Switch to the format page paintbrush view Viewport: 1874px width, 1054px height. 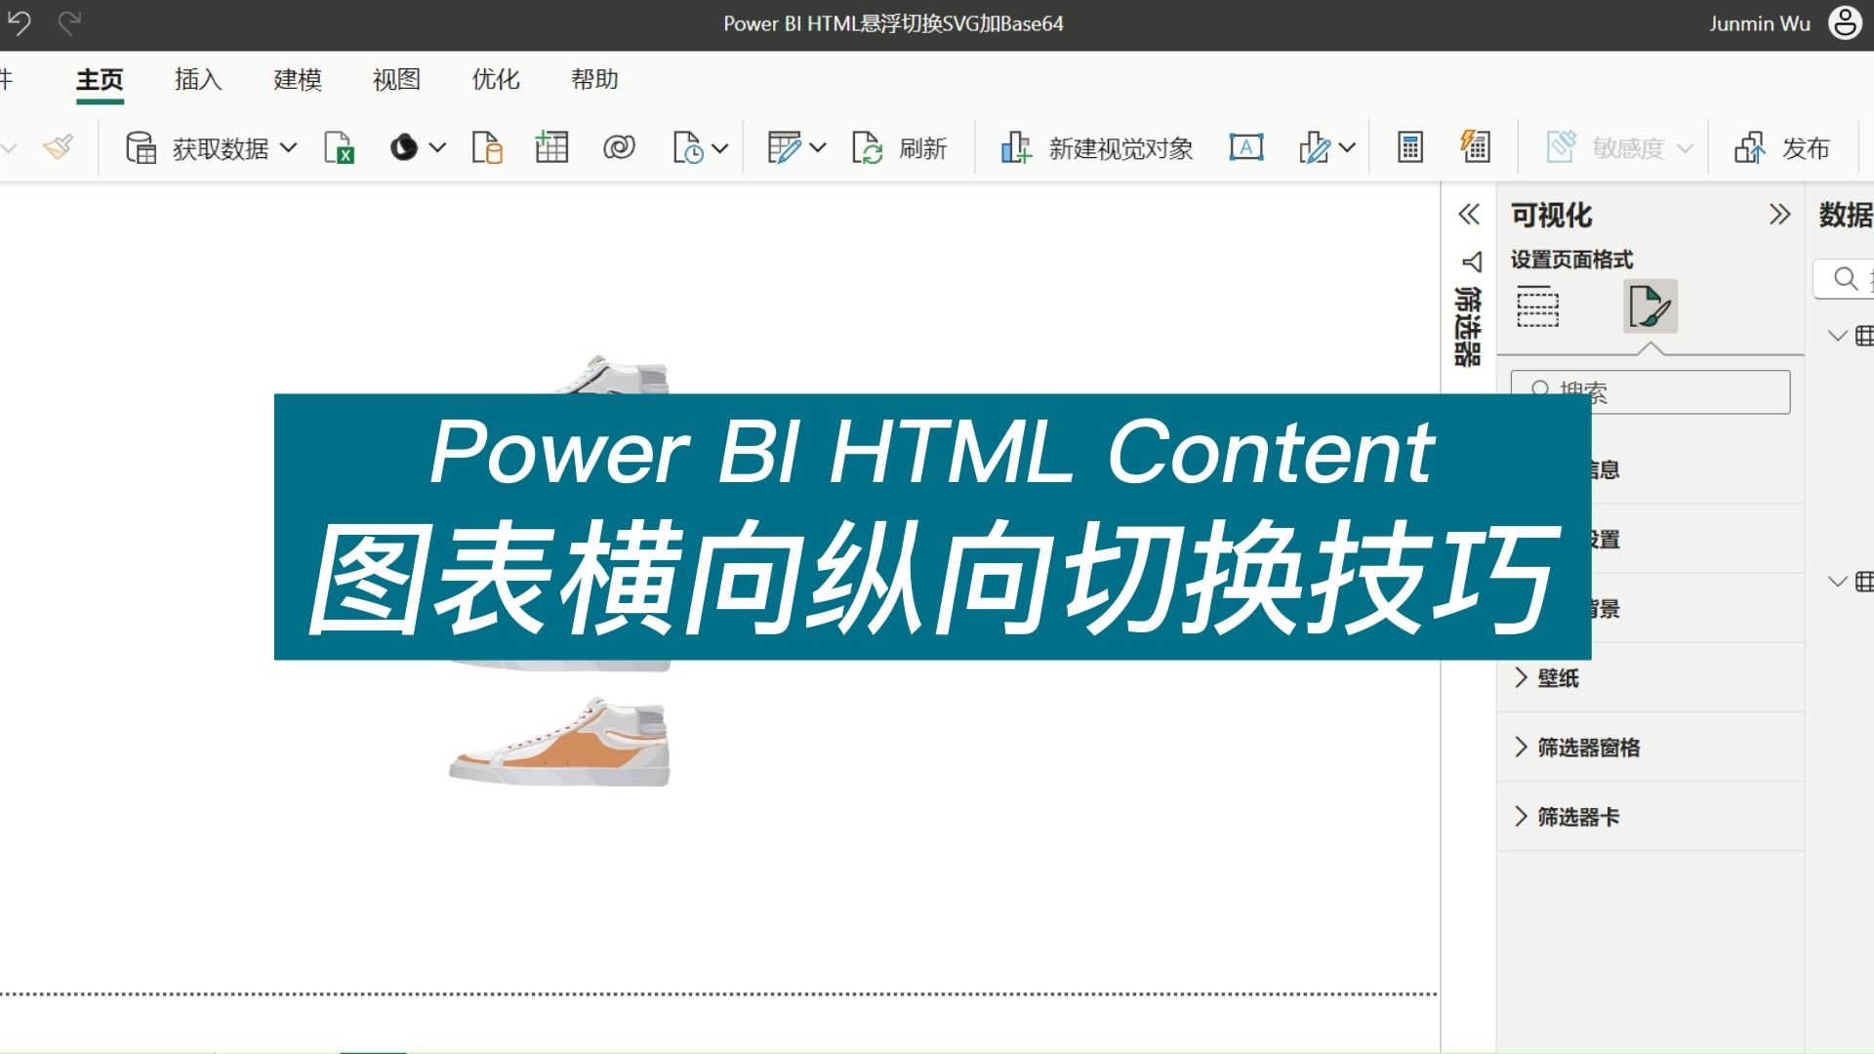pos(1650,305)
